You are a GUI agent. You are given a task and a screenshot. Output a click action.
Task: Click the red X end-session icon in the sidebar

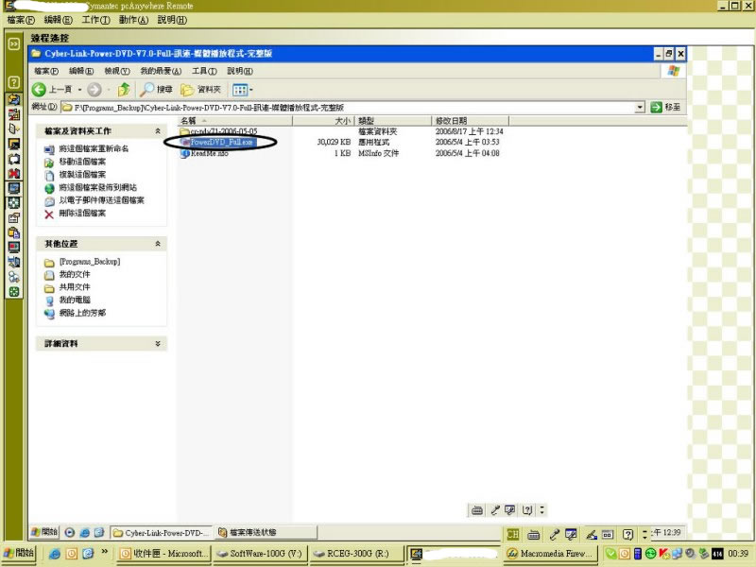[x=14, y=173]
